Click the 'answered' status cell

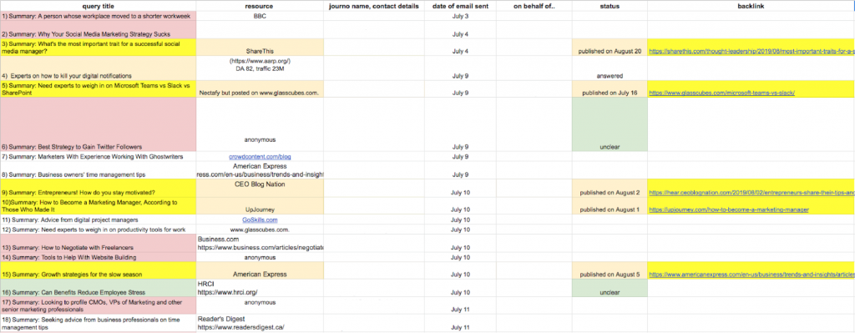(x=610, y=68)
